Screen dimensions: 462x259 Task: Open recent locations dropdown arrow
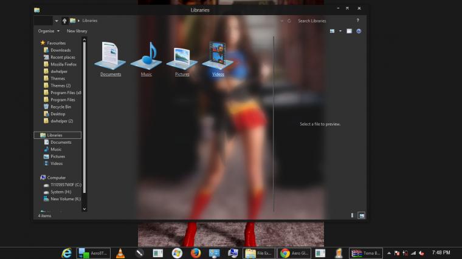coord(57,21)
